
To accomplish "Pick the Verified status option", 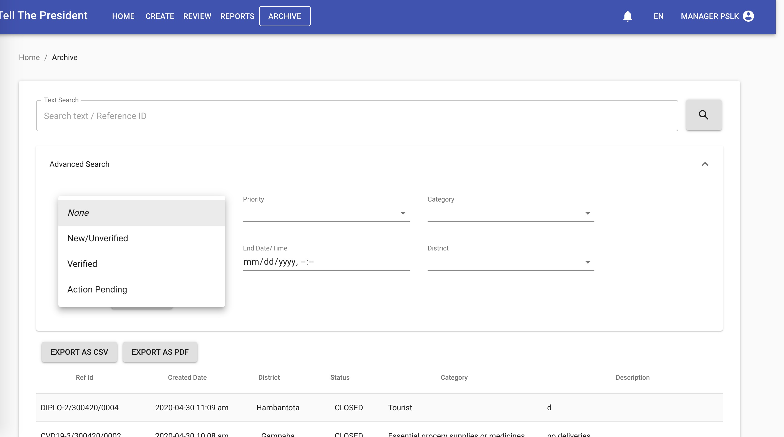I will [142, 264].
